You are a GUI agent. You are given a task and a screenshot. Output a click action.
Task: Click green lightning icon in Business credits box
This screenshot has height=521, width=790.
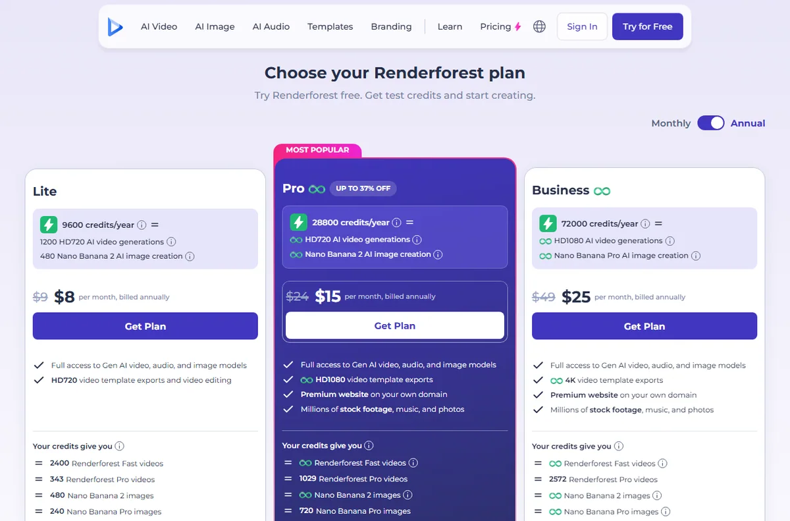(548, 223)
